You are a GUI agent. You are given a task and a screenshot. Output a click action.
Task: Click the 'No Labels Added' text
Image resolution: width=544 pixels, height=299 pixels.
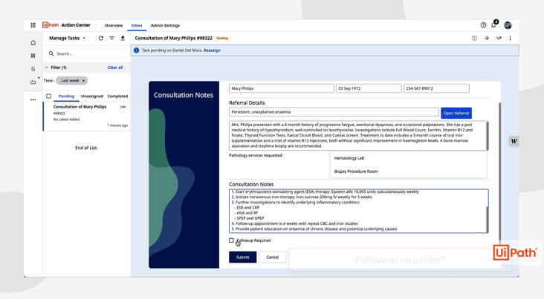coord(66,119)
